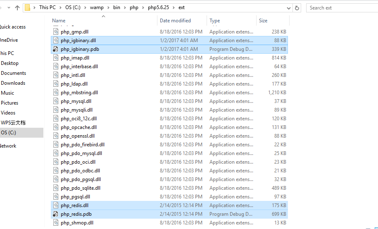Image resolution: width=378 pixels, height=229 pixels.
Task: Select This PC breadcrumb in address bar
Action: click(x=47, y=7)
